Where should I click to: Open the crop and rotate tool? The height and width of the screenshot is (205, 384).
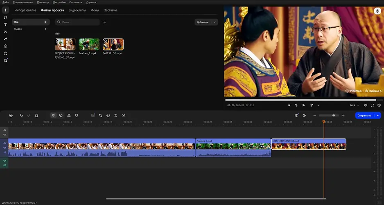click(x=100, y=116)
